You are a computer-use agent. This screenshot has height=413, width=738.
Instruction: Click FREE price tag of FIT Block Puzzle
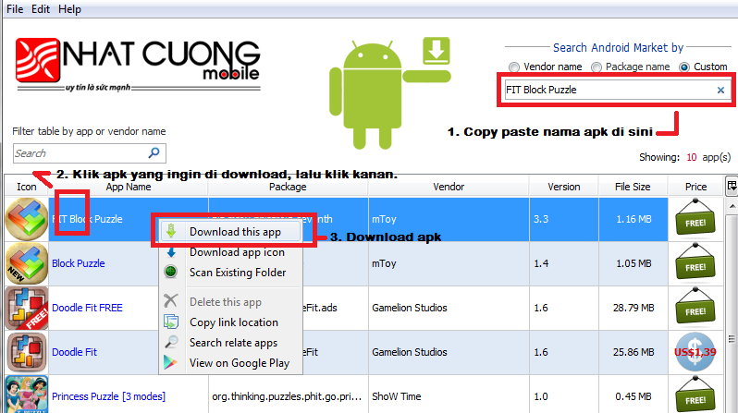click(x=695, y=217)
